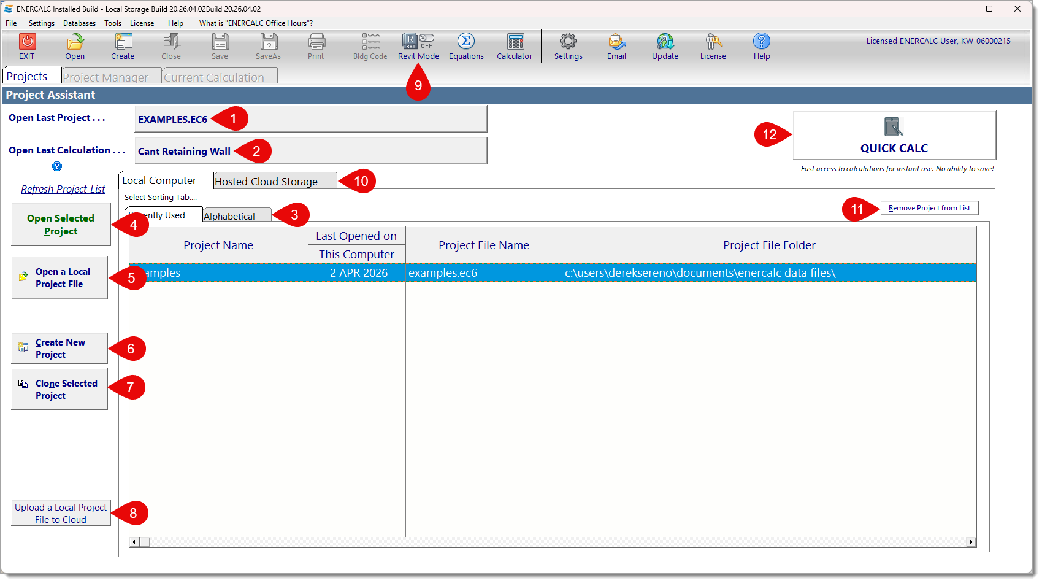Viewport: 1042px width, 583px height.
Task: Click Licensed ENERCALC User KW-06000215 text
Action: (938, 41)
